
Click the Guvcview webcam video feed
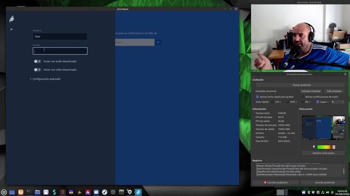coord(300,37)
